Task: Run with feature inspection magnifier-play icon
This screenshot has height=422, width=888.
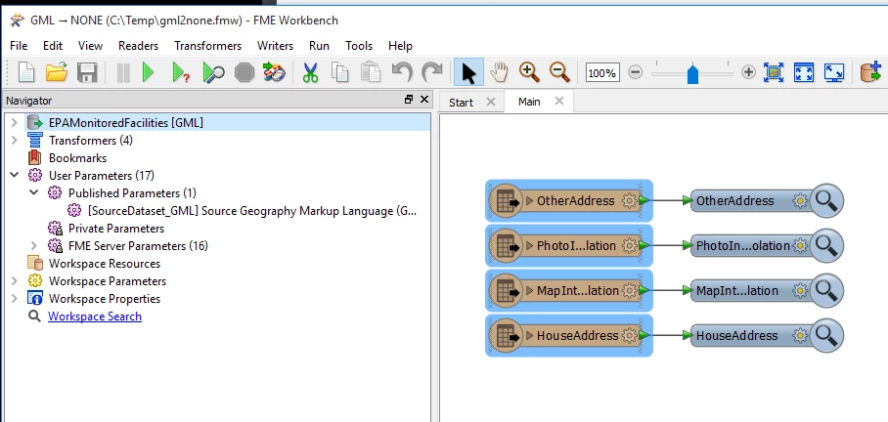Action: 213,73
